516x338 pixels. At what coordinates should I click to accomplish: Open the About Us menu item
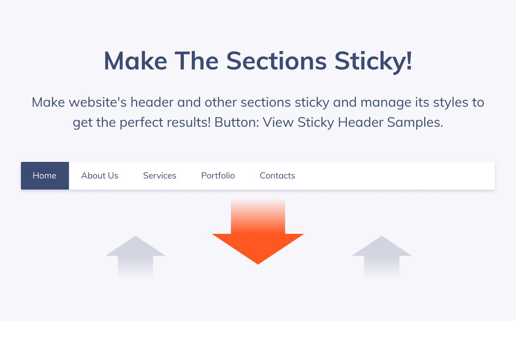[x=100, y=176]
